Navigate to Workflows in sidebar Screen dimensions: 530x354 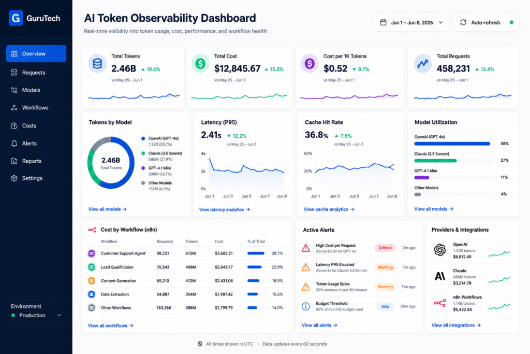click(x=36, y=108)
